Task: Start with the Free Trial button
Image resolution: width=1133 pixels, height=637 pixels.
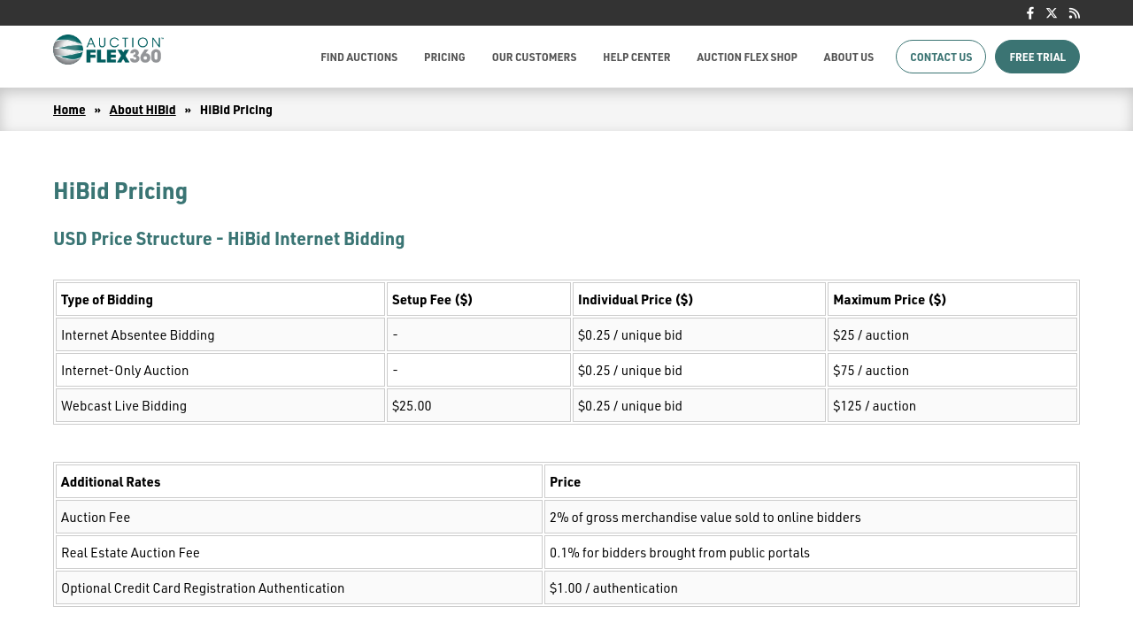Action: point(1037,58)
